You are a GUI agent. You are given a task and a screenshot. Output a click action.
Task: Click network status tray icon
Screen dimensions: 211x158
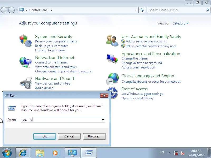coord(175,153)
